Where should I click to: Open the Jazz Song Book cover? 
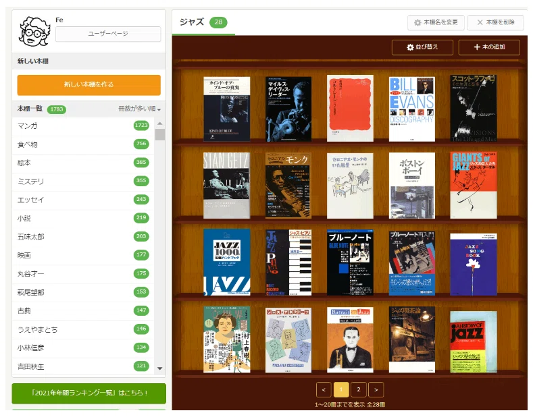474,265
